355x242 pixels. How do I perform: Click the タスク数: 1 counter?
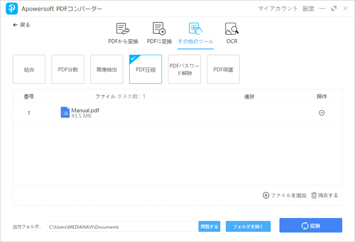point(131,96)
